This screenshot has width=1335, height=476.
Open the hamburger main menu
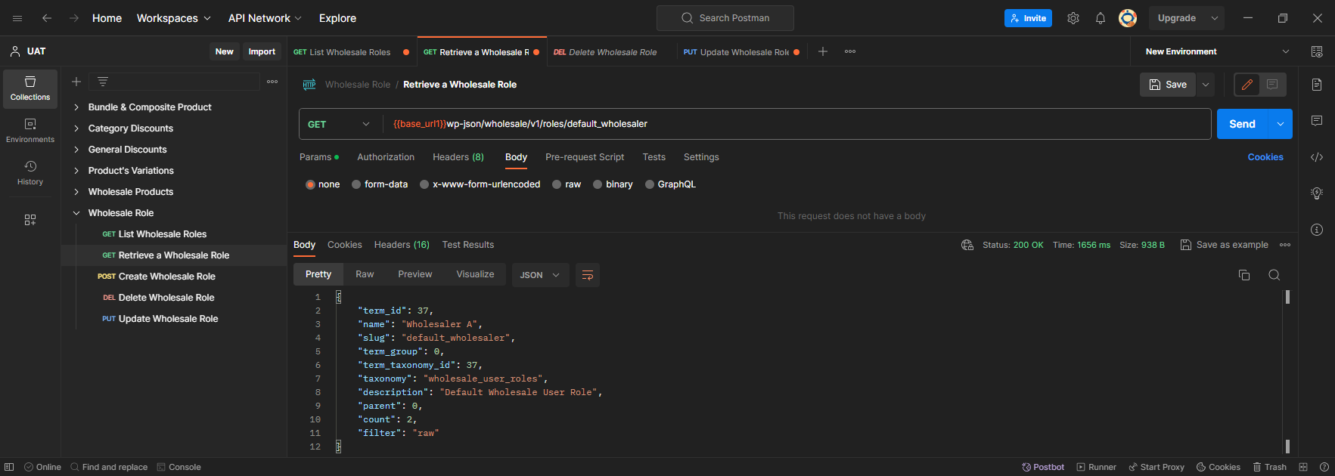[x=17, y=18]
